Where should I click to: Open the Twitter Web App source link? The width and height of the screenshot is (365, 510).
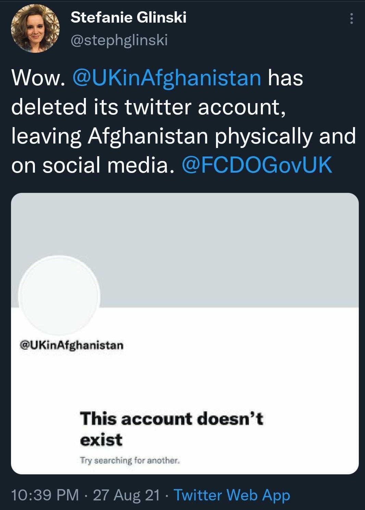click(x=232, y=495)
